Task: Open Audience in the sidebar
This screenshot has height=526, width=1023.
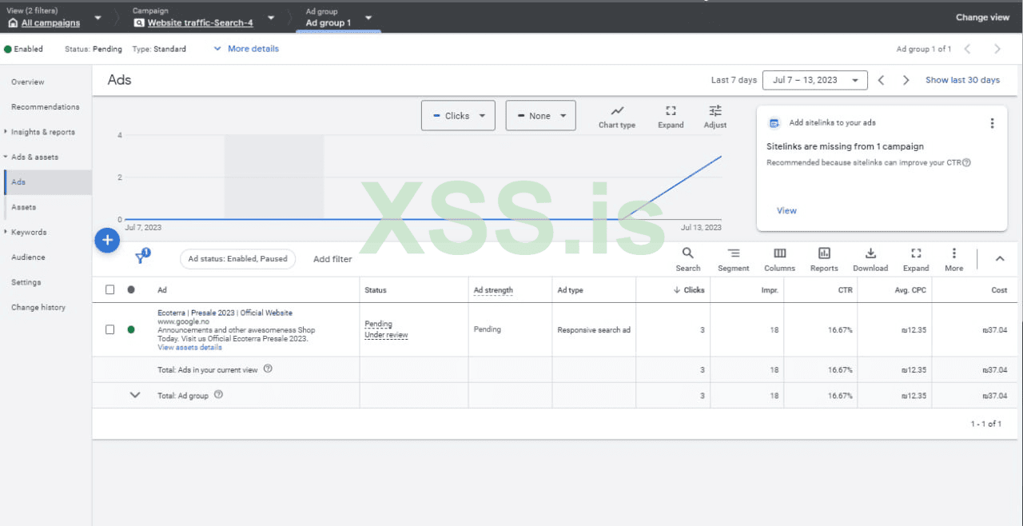Action: (x=28, y=257)
